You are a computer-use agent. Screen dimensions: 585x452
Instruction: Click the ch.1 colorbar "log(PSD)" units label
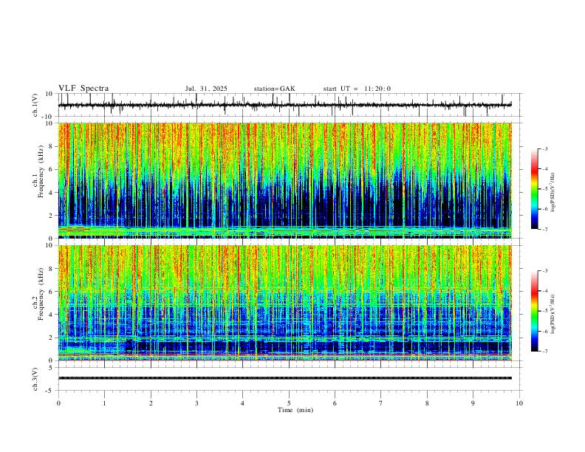553,193
